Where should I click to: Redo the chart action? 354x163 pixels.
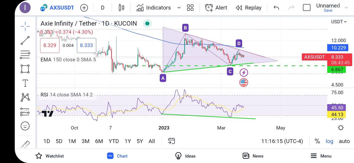click(291, 8)
